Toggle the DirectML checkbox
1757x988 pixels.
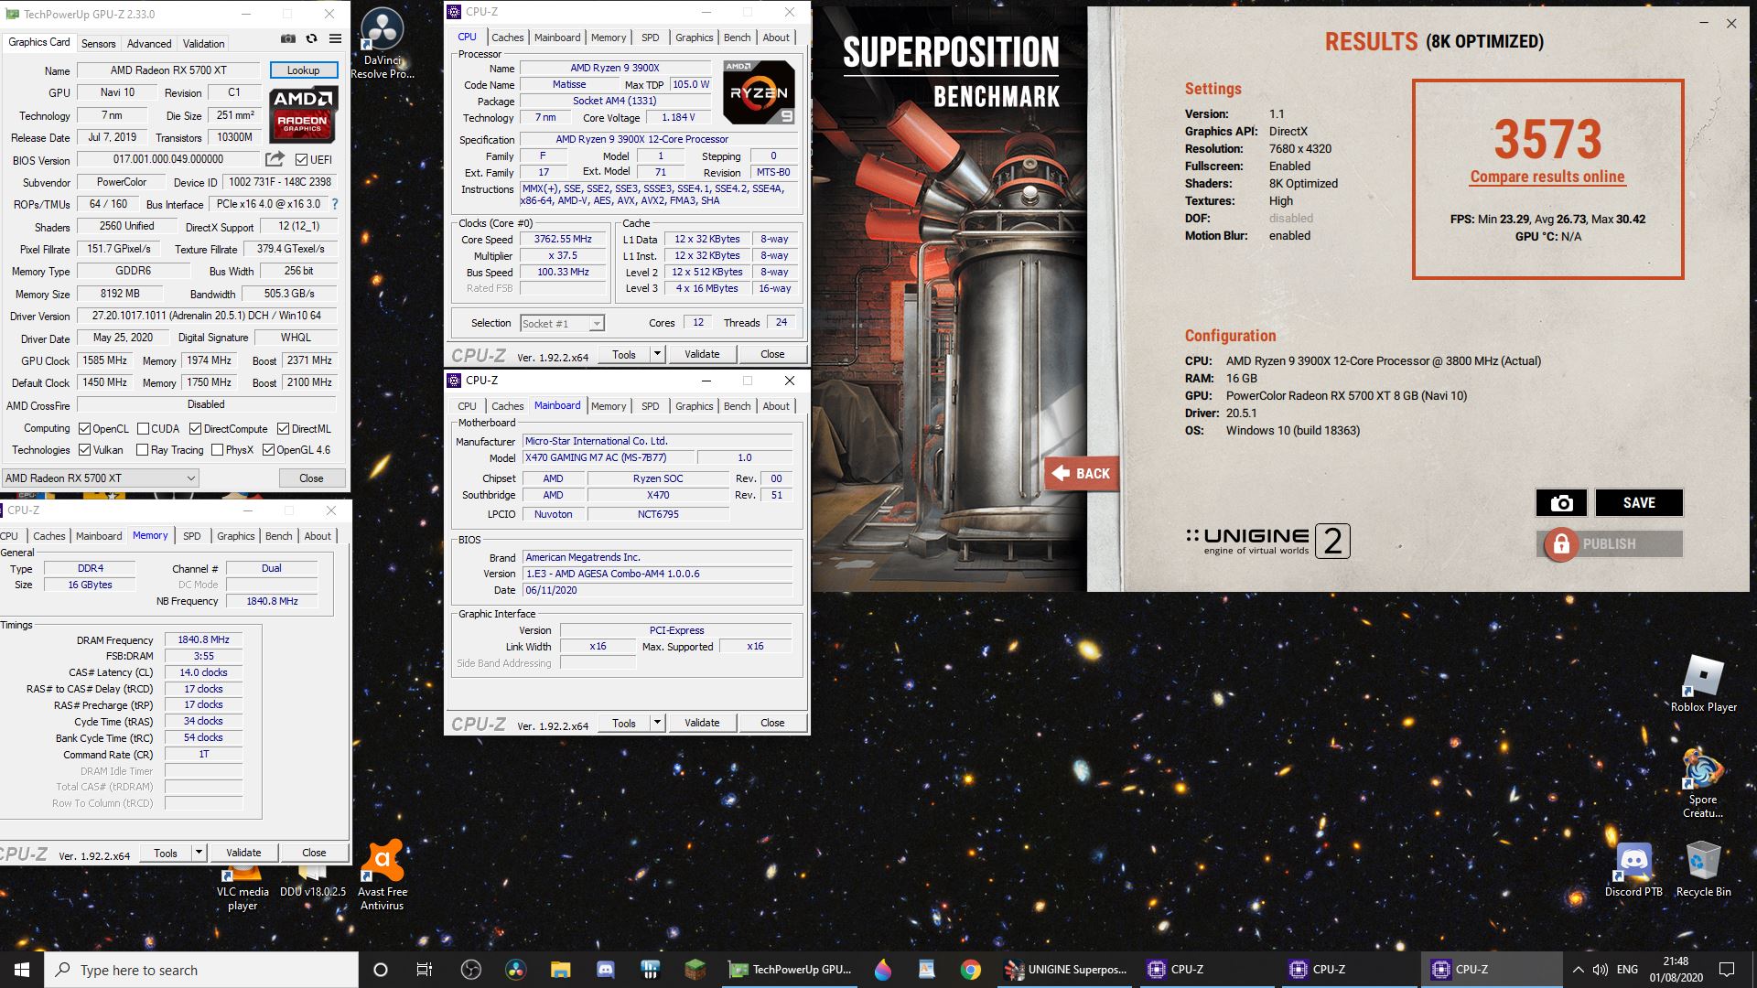[x=284, y=429]
